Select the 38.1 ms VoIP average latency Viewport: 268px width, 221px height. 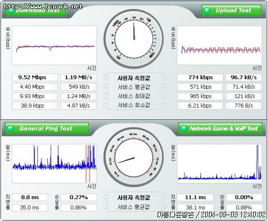(195, 208)
